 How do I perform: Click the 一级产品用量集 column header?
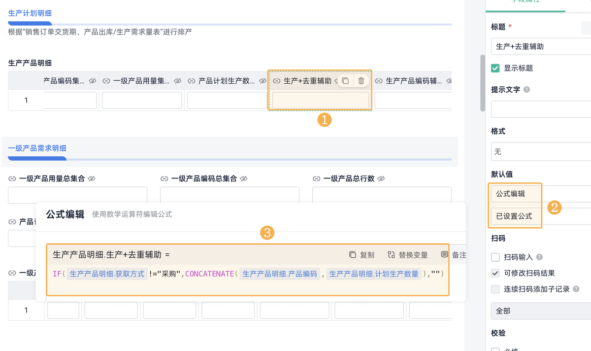tap(142, 81)
